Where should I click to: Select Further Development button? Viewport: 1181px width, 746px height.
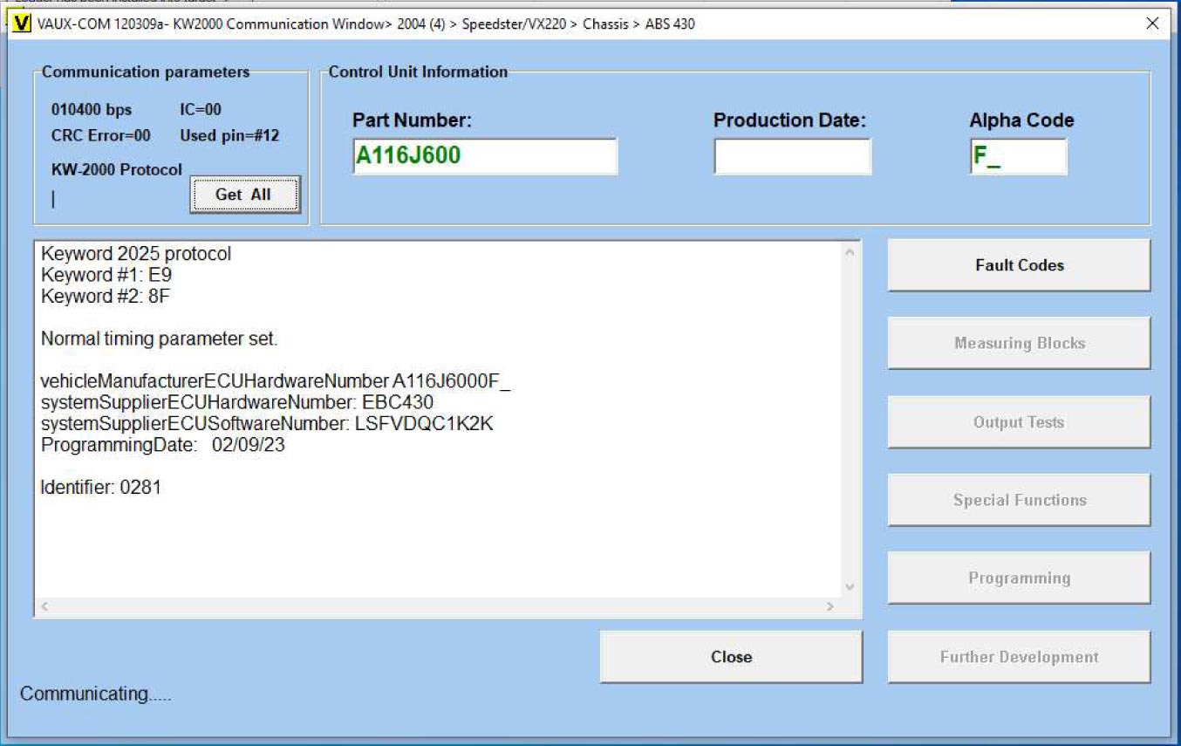click(1019, 657)
